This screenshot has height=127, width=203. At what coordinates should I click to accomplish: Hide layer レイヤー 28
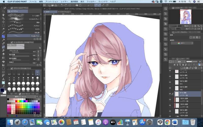coord(170,94)
